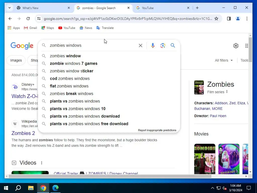This screenshot has height=193, width=257.
Task: Open the second Zombies movie poster
Action: click(229, 159)
